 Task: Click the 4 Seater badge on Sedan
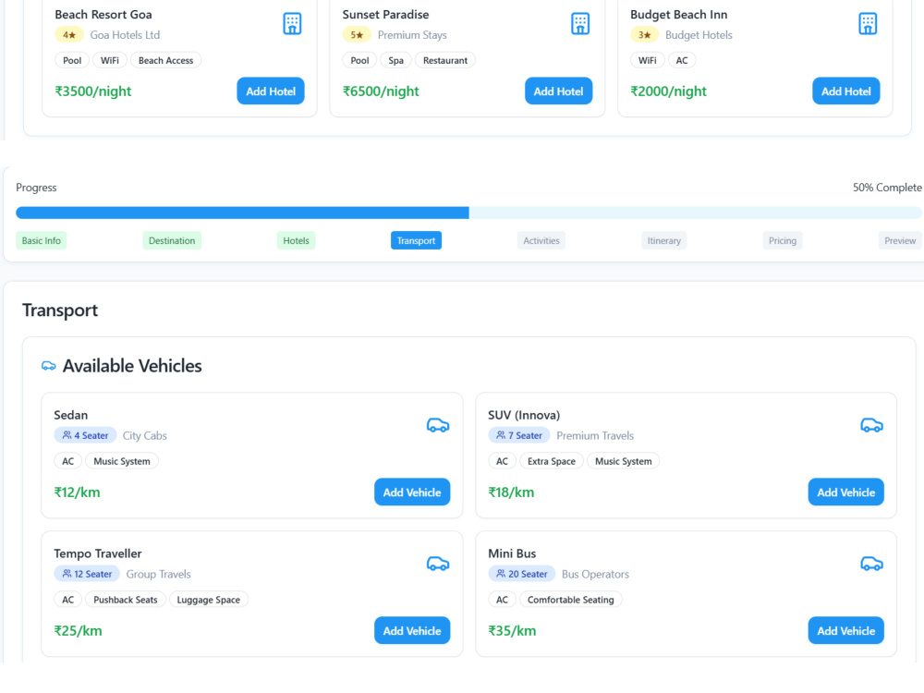coord(85,435)
